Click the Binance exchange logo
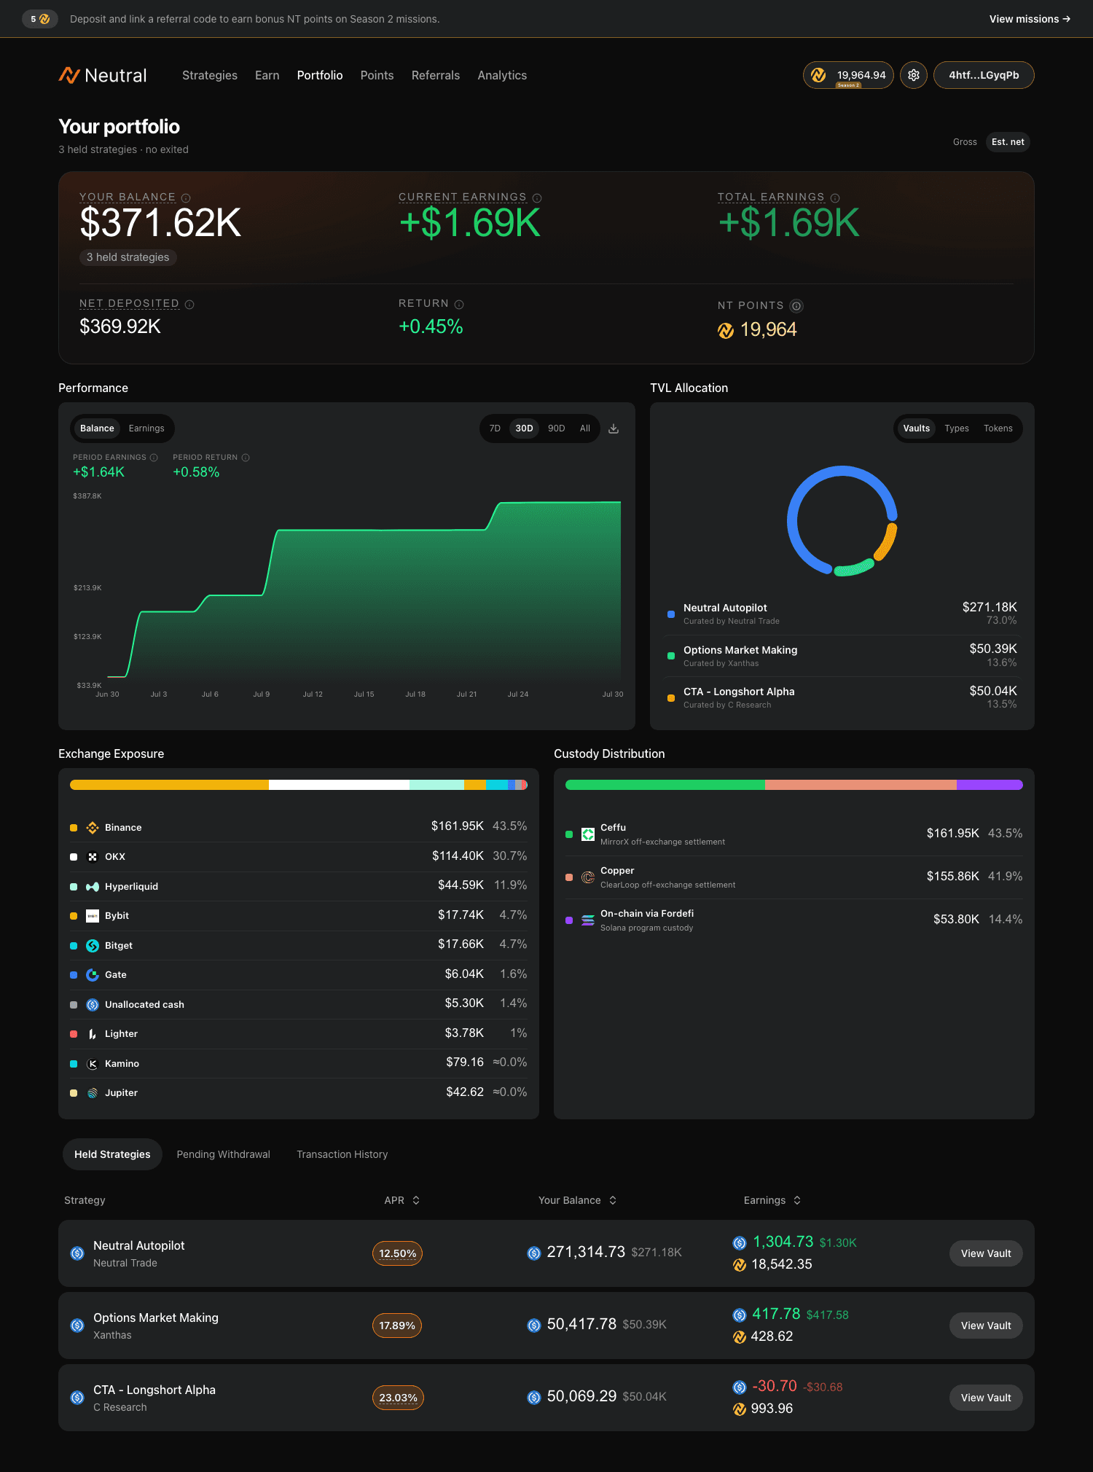The width and height of the screenshot is (1093, 1472). (x=93, y=828)
